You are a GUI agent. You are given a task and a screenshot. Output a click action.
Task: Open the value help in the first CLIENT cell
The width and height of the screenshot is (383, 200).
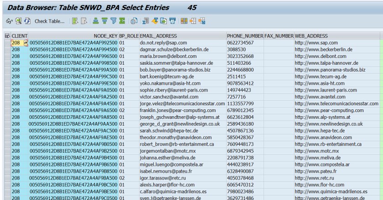pyautogui.click(x=26, y=43)
